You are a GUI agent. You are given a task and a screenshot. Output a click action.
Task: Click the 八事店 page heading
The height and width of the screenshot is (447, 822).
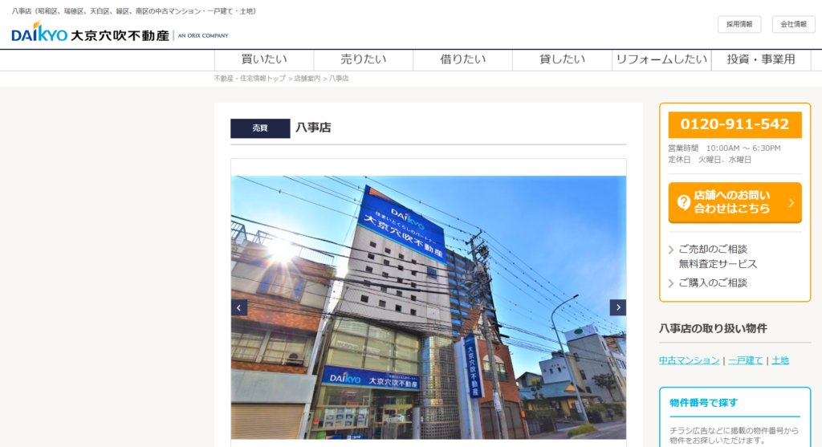click(x=314, y=128)
